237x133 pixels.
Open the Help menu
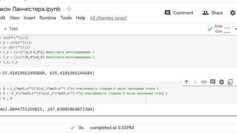click(x=81, y=18)
